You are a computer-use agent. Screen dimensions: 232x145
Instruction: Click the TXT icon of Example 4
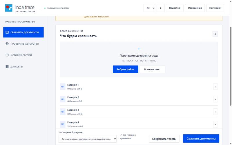(63, 124)
